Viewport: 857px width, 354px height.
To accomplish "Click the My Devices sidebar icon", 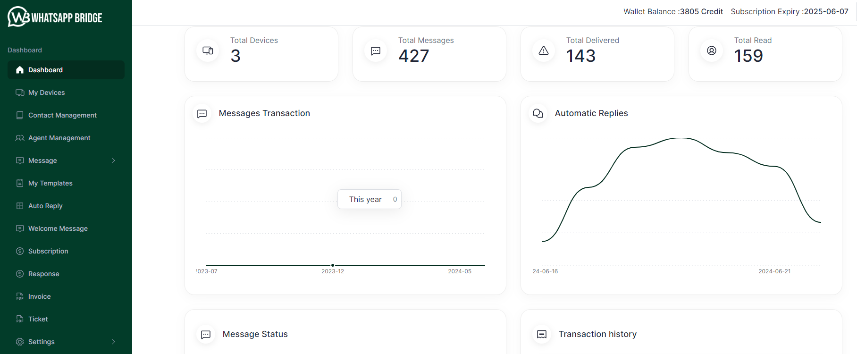I will coord(20,93).
